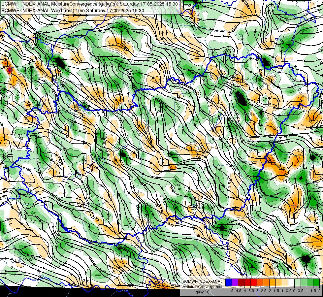Click the -4.5 tick label in the legend
Screen dimensions: 323x297
click(238, 291)
